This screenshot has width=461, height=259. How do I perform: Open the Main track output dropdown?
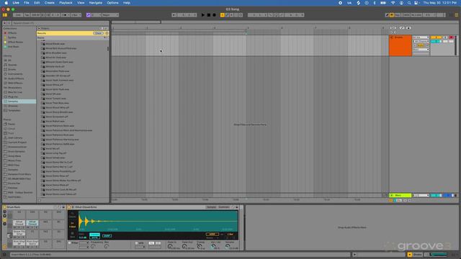(421, 195)
